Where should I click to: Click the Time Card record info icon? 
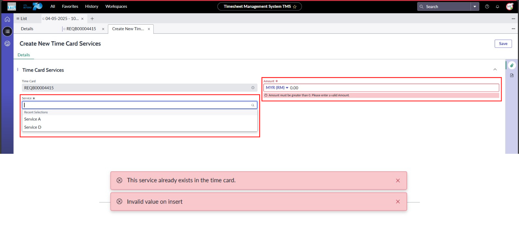pyautogui.click(x=253, y=88)
